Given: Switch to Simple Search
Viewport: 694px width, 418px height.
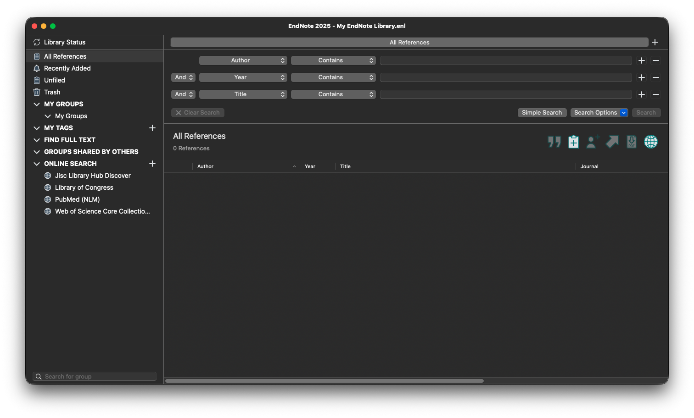Looking at the screenshot, I should tap(542, 113).
